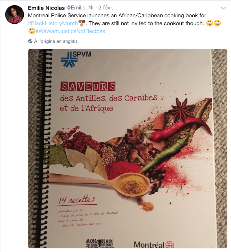Open the tweet date 2 févr.
The image size is (231, 252).
point(106,8)
